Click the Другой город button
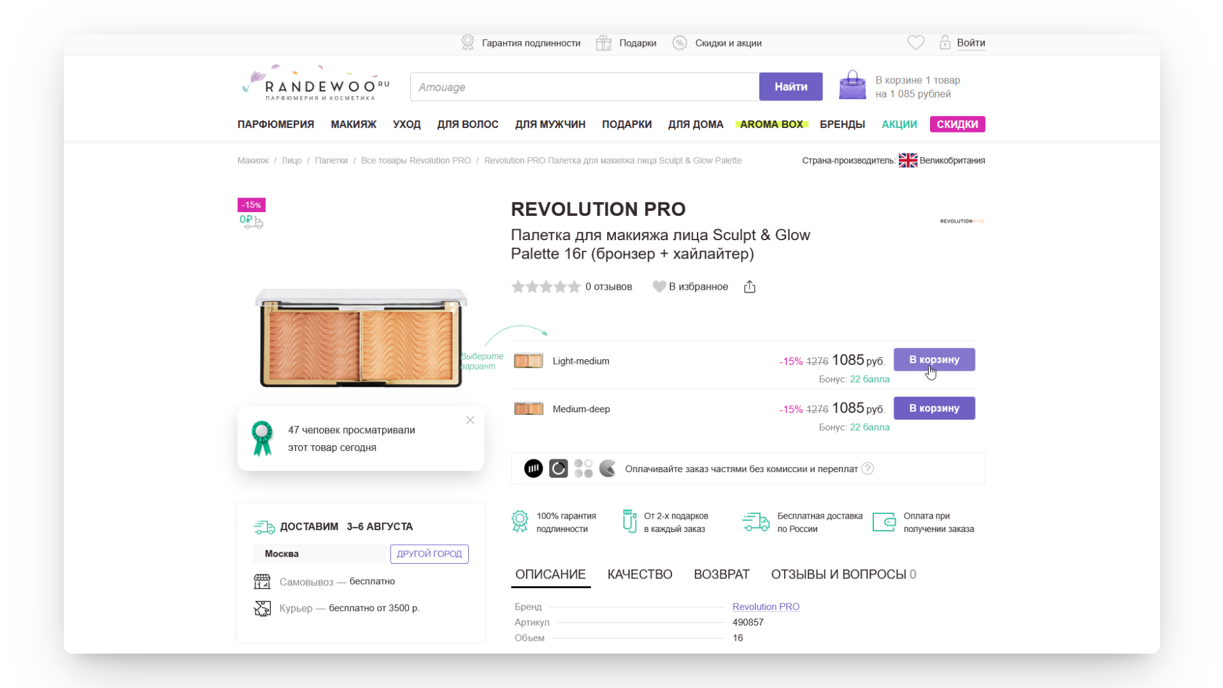Screen dimensions: 1223x688 429,554
